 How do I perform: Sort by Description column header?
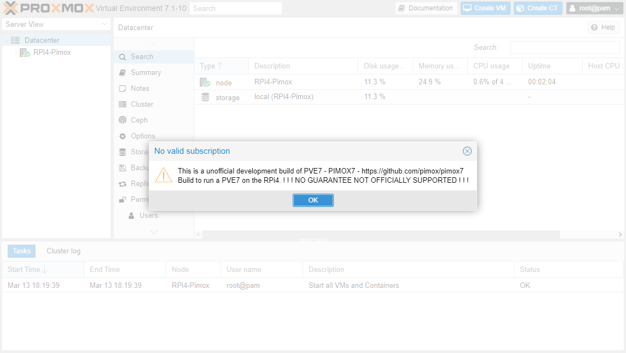coord(303,66)
